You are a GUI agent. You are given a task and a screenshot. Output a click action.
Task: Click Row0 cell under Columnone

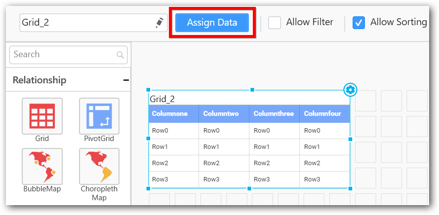click(x=173, y=131)
